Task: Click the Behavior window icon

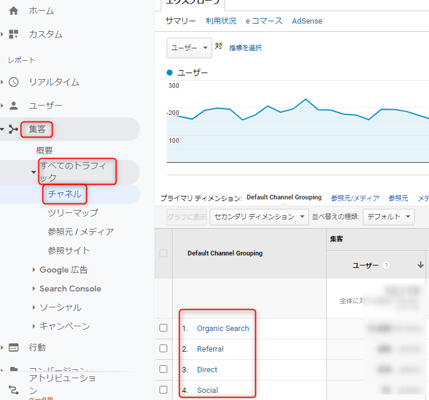Action: click(x=14, y=347)
